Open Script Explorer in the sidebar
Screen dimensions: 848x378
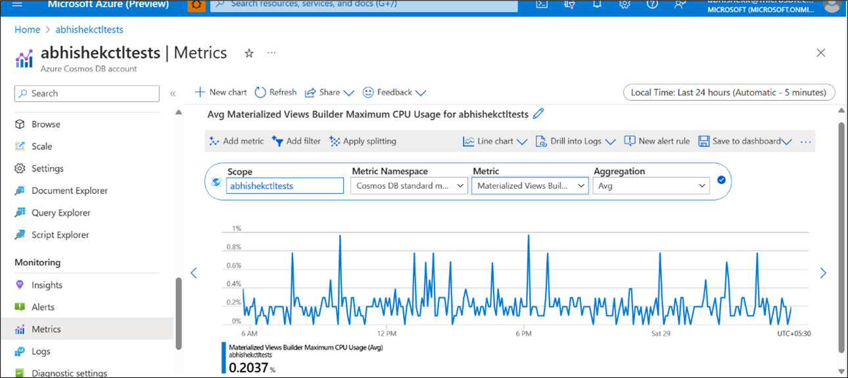tap(60, 235)
